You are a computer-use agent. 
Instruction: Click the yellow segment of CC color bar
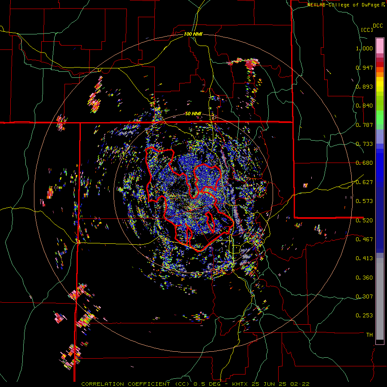[380, 85]
